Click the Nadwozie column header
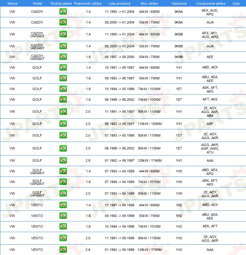Screen dimensions: 246x255 [x=179, y=3]
